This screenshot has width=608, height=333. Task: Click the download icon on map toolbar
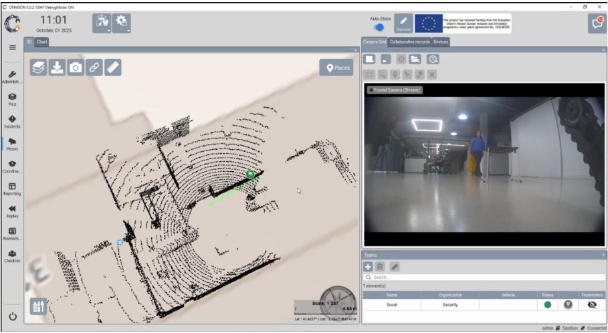[x=57, y=68]
